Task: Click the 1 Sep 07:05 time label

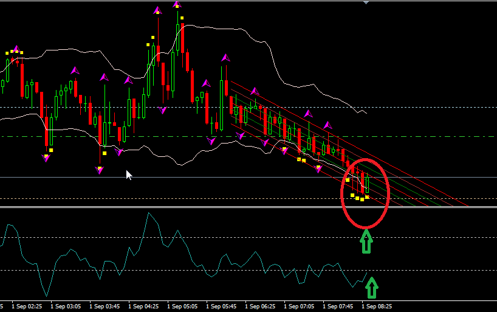Action: tap(299, 307)
